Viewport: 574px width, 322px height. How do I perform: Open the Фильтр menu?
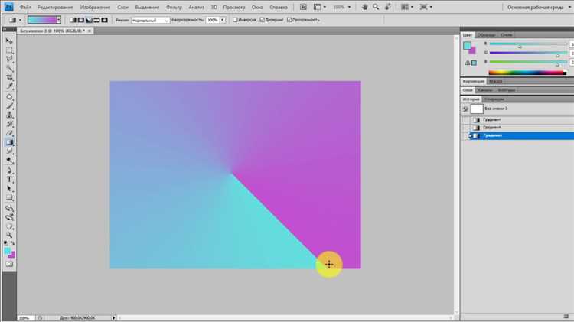(x=174, y=8)
